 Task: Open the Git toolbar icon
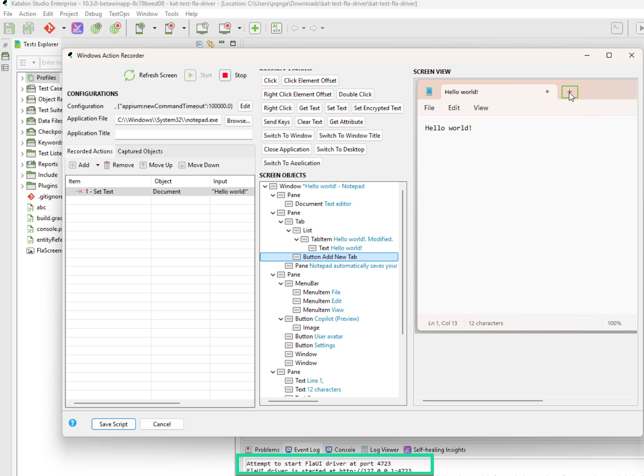point(49,28)
